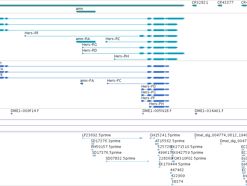The height and width of the screenshot is (186, 247).
Task: Click the DME1-005N18.F feature label
Action: pos(157,111)
